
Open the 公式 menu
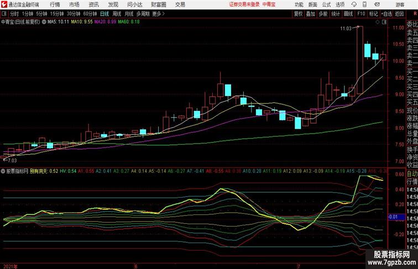326,4
